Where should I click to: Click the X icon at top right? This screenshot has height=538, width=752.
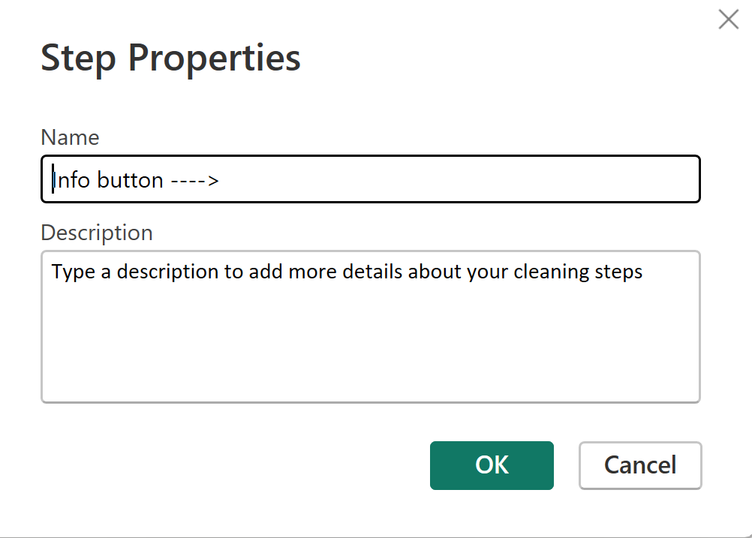pos(728,20)
